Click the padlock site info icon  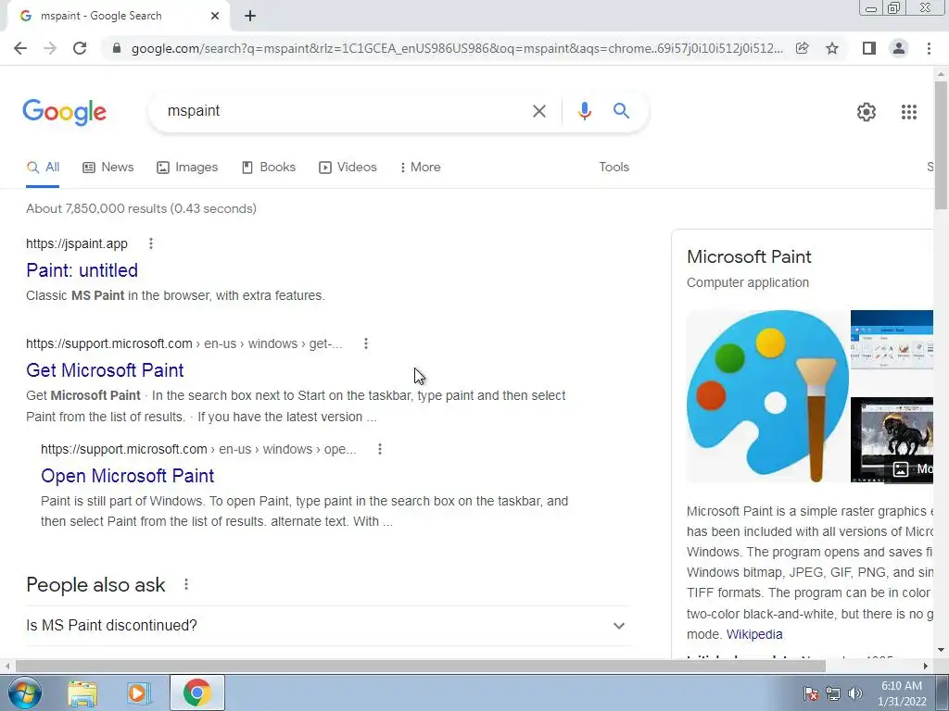(117, 48)
